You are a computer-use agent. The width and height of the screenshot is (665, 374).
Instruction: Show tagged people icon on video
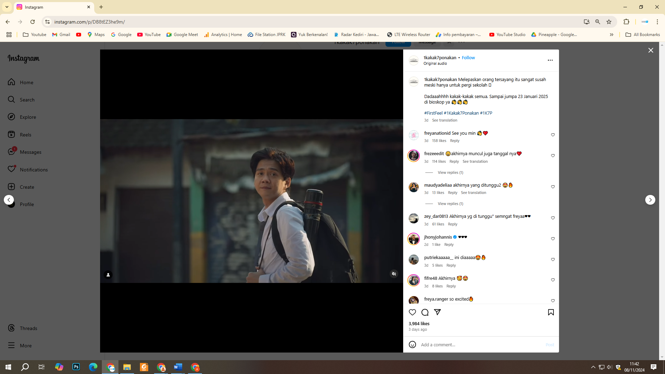(x=108, y=275)
